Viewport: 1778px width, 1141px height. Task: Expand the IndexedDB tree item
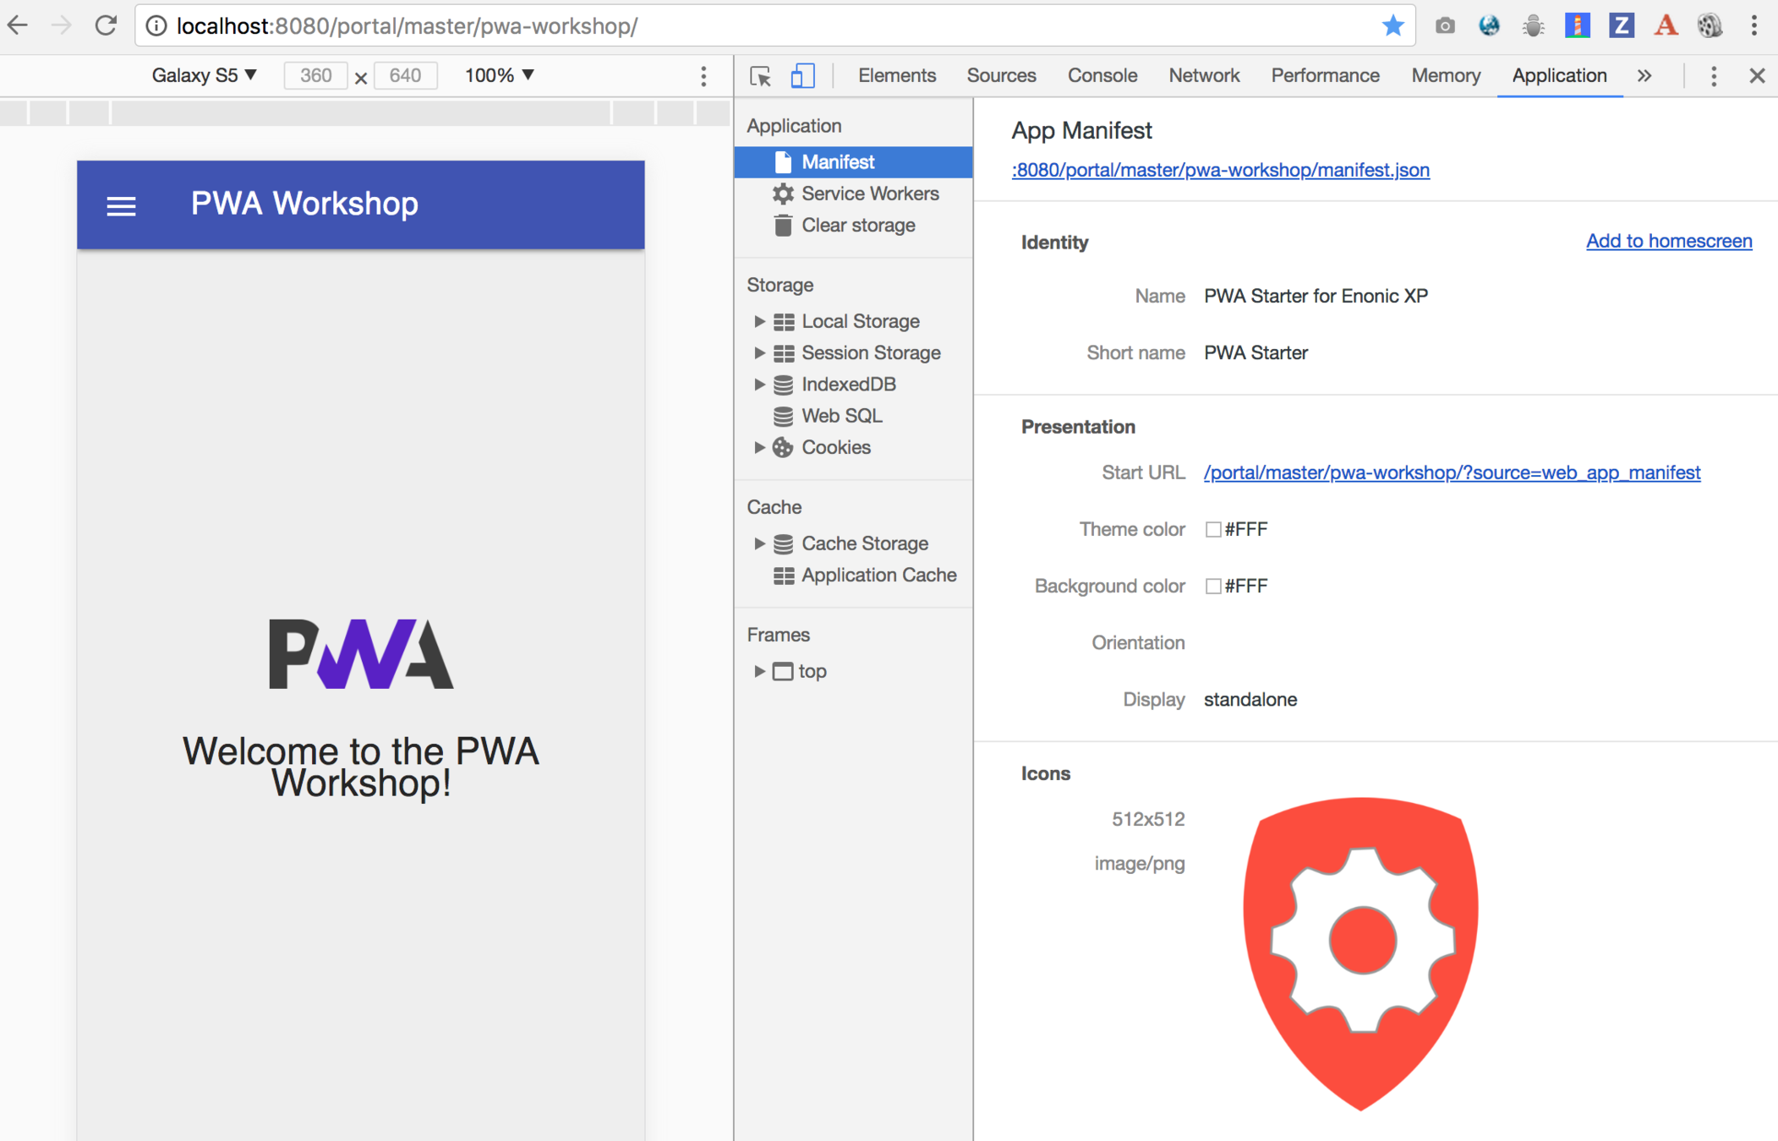(759, 385)
